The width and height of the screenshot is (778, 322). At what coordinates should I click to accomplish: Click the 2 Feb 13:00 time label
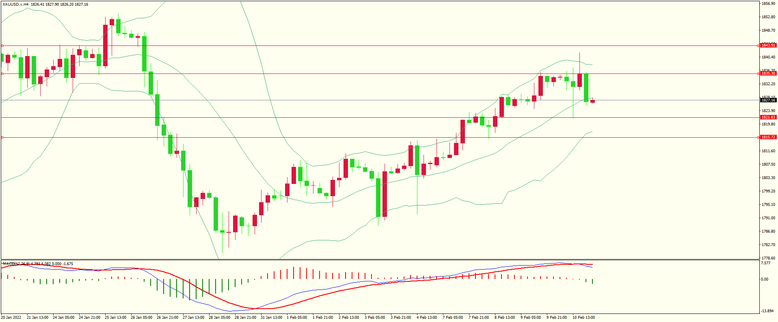[x=349, y=318]
